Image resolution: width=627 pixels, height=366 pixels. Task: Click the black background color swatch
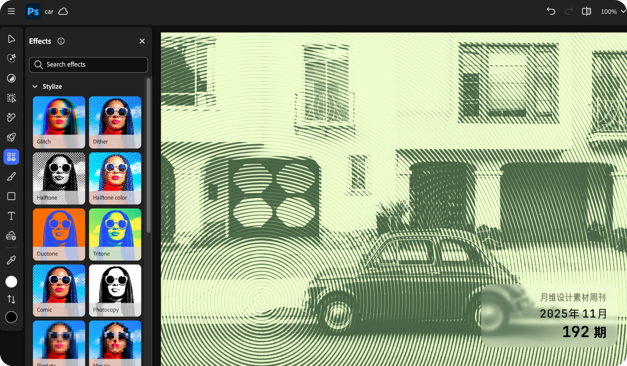pyautogui.click(x=12, y=317)
